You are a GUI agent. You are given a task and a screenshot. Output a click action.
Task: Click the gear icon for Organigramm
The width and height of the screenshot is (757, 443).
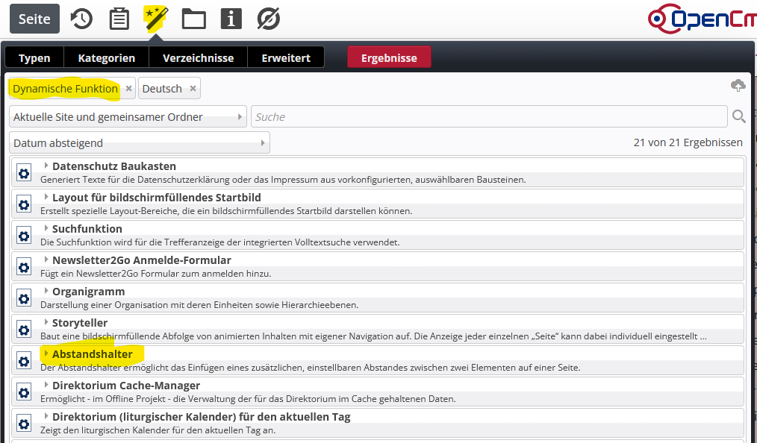(24, 298)
